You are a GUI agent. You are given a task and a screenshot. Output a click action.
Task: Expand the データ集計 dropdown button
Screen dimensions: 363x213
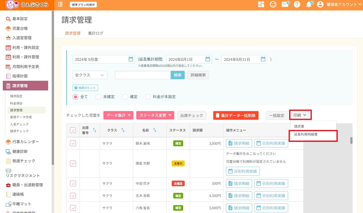118,115
